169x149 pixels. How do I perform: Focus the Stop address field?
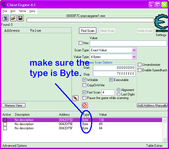coord(114,74)
